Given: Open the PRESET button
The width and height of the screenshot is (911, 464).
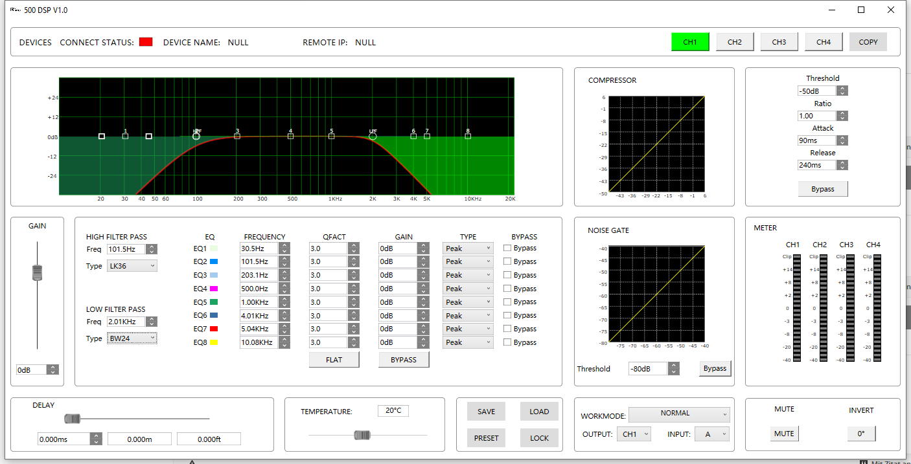Looking at the screenshot, I should point(486,438).
